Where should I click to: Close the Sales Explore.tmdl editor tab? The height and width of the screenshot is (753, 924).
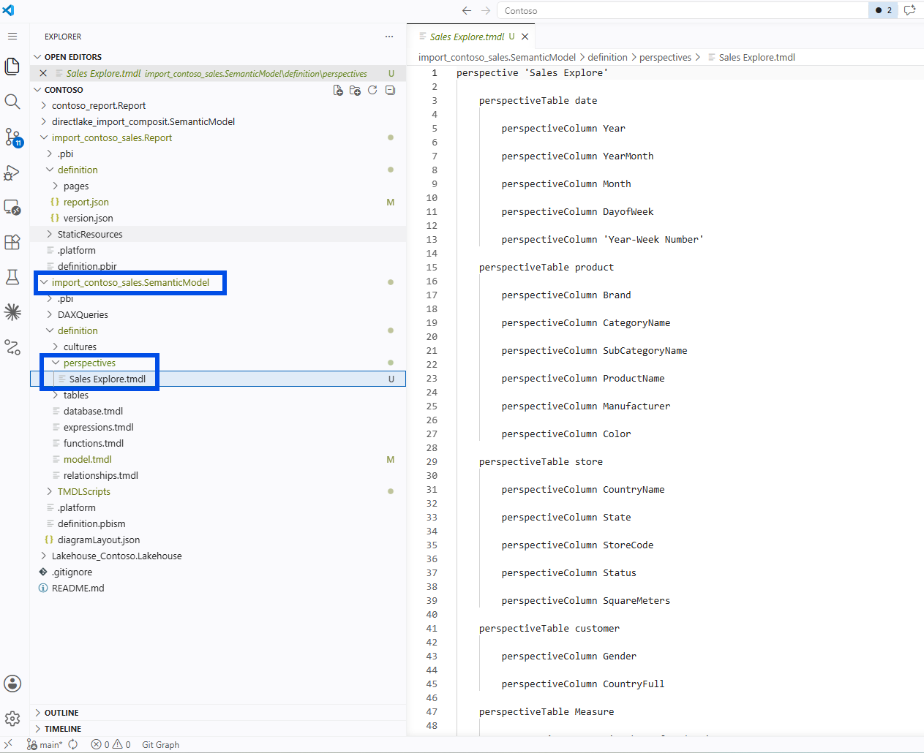click(525, 37)
